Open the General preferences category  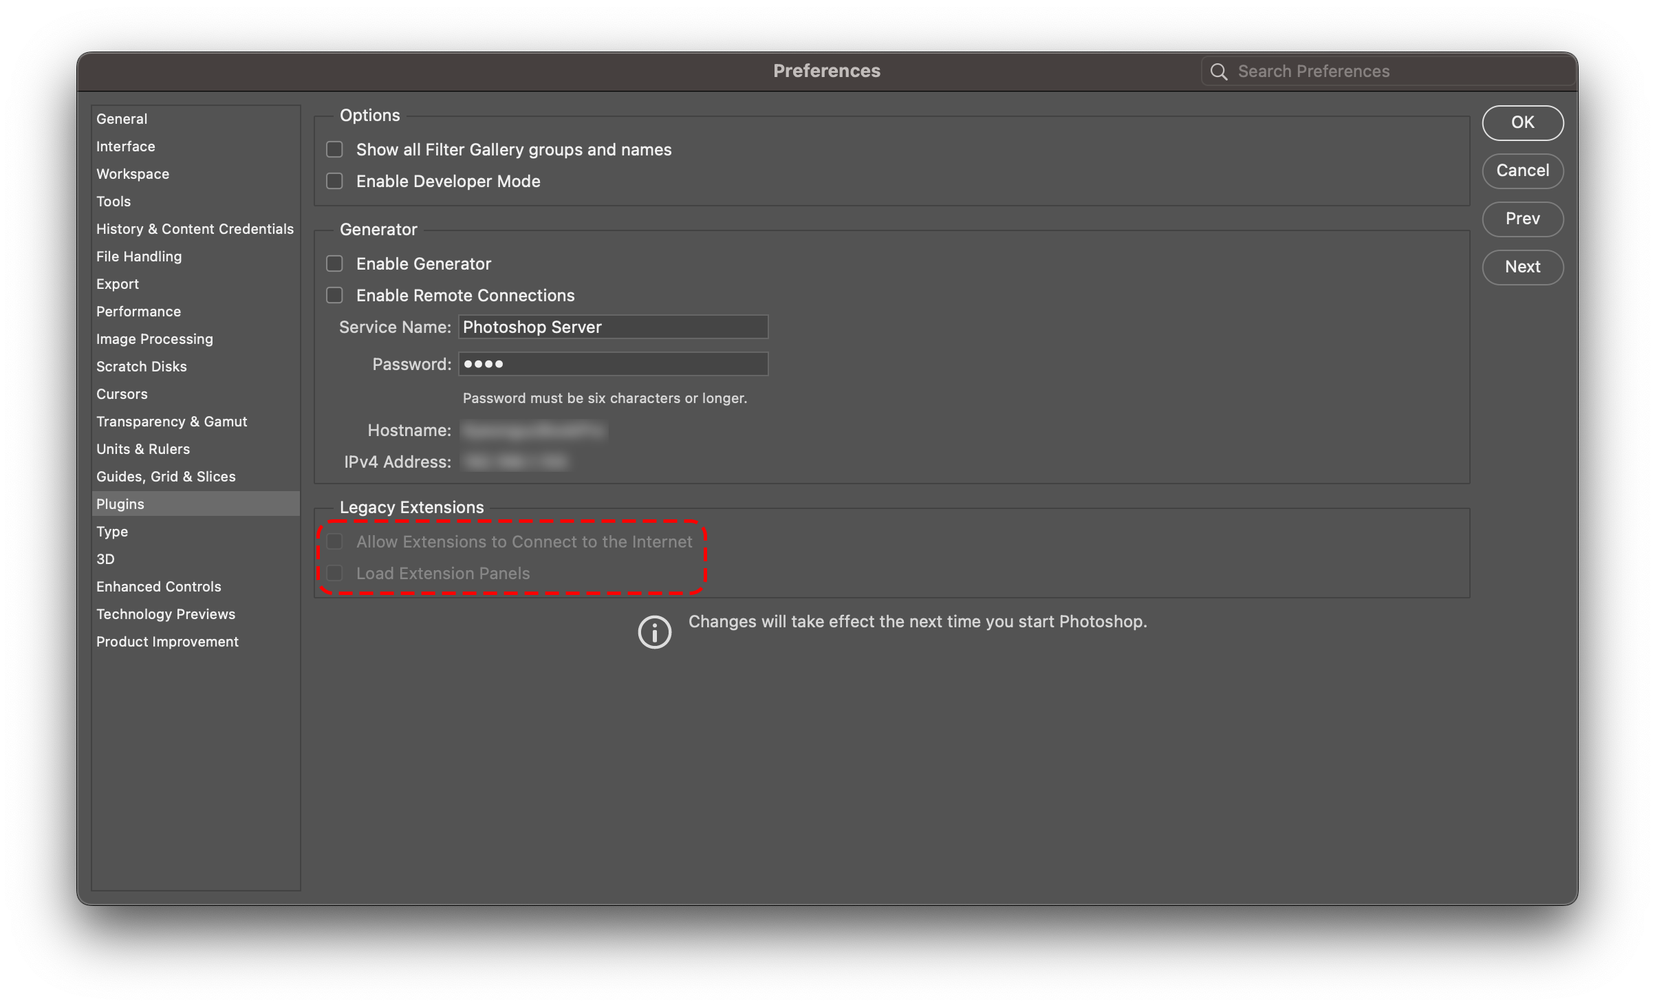pyautogui.click(x=122, y=119)
